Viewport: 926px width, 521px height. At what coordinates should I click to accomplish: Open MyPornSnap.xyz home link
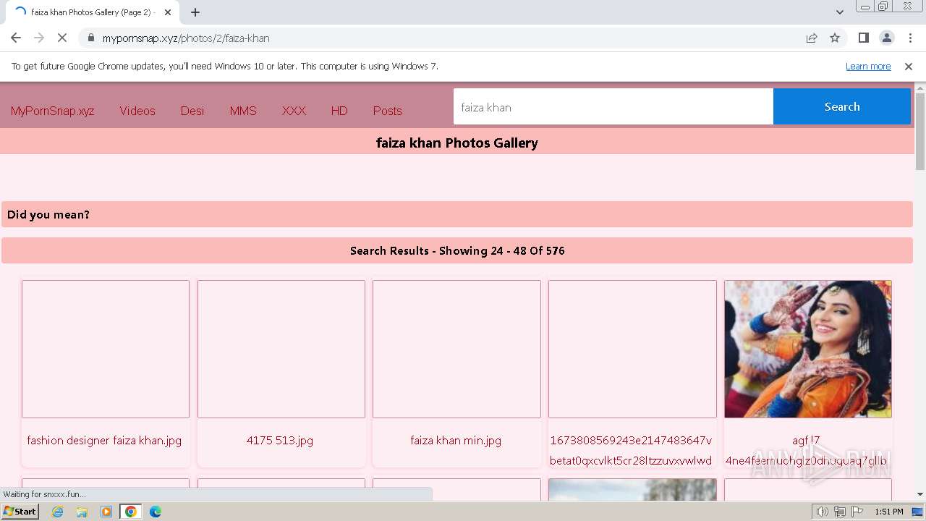click(52, 111)
